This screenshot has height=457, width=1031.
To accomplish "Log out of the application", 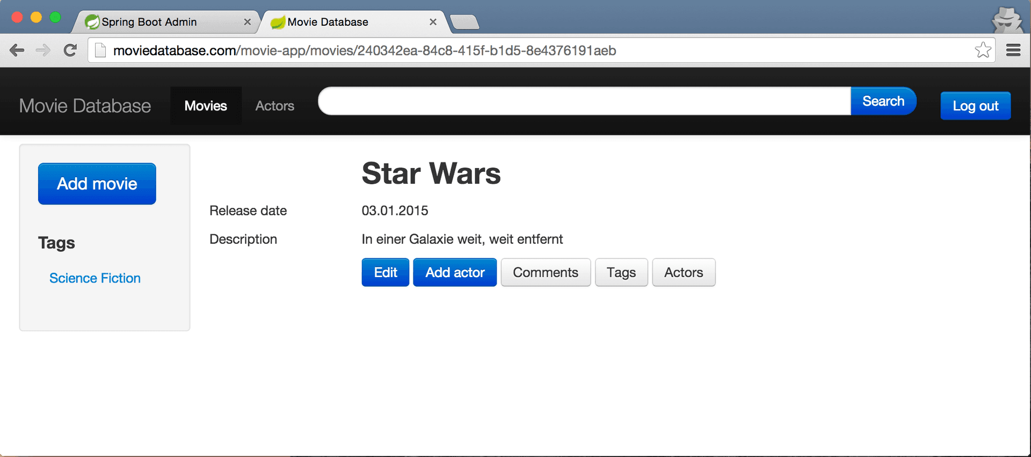I will pyautogui.click(x=975, y=106).
